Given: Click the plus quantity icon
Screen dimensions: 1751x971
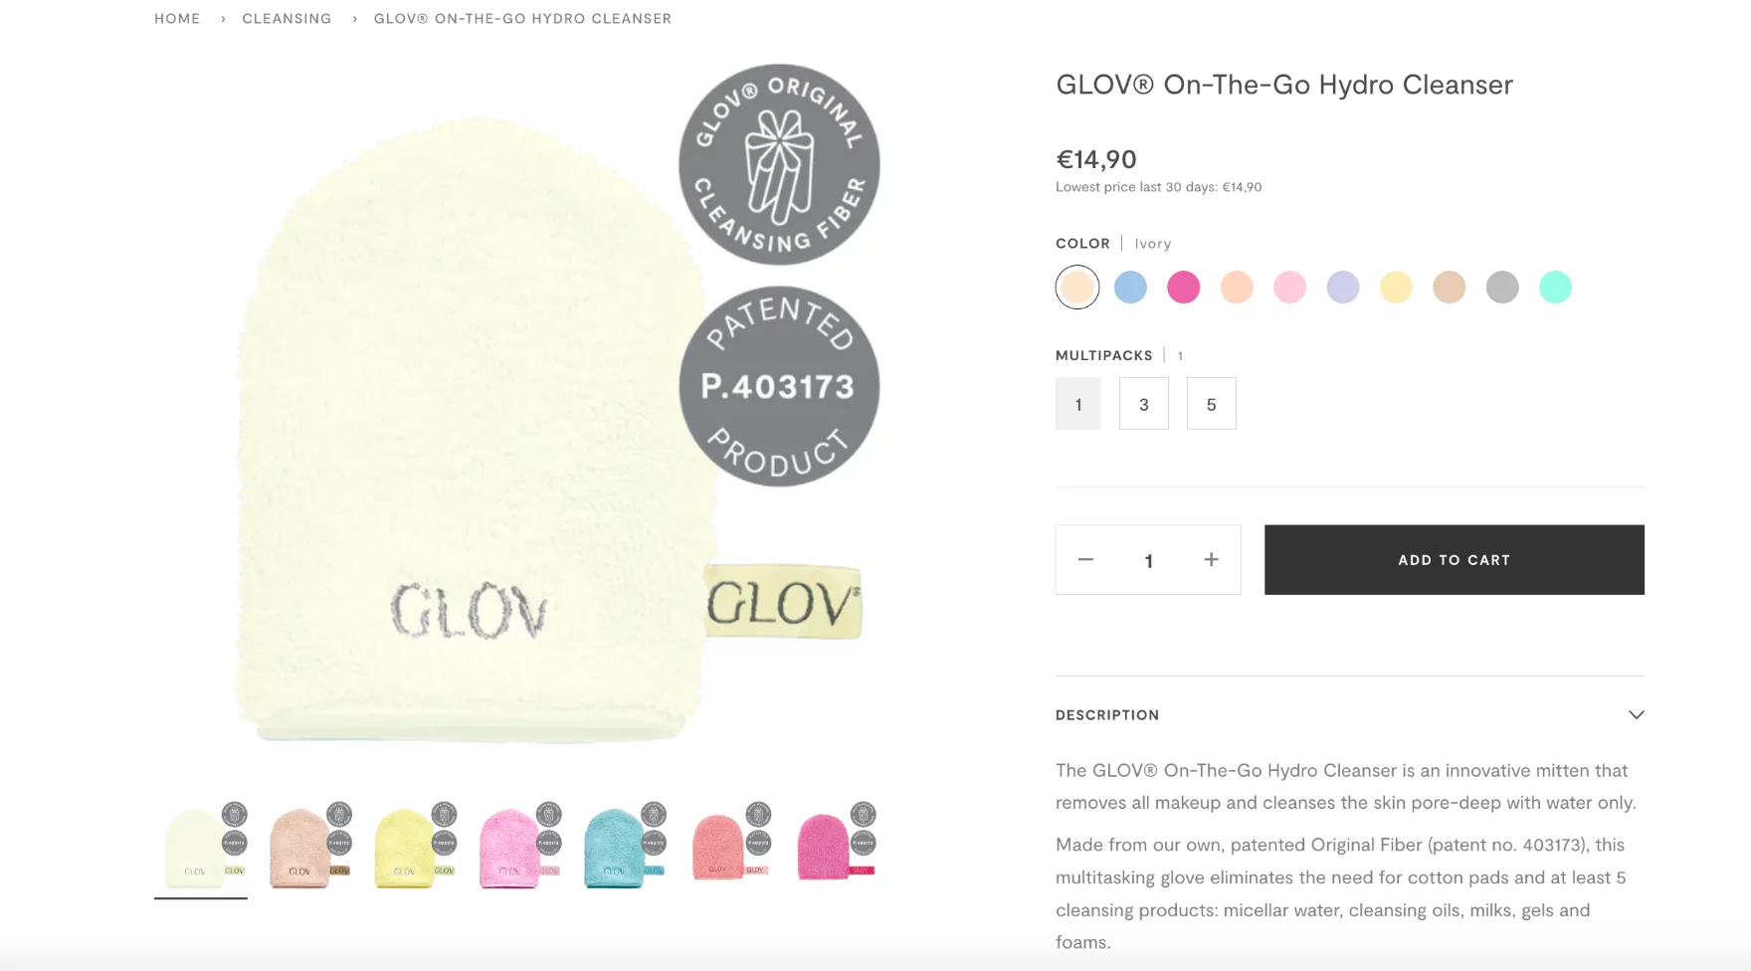Looking at the screenshot, I should click(1211, 560).
